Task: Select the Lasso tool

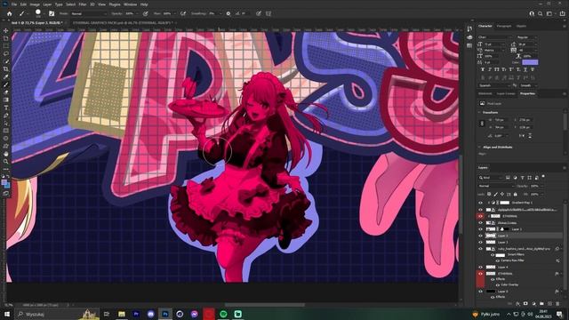Action: click(6, 53)
